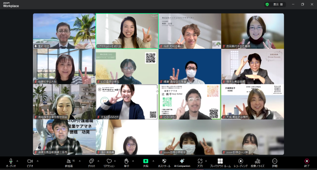Open the view (表示) layout menu

pos(278,4)
